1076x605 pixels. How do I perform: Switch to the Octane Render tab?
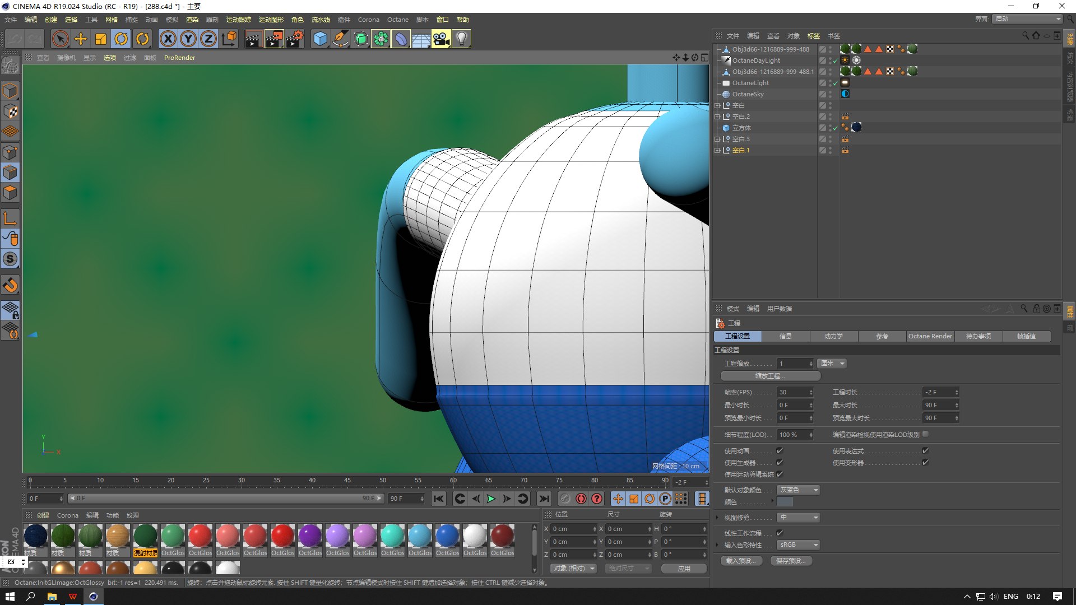tap(930, 336)
